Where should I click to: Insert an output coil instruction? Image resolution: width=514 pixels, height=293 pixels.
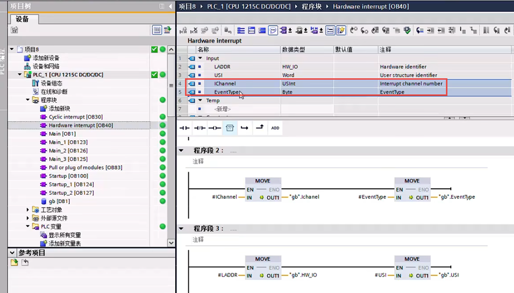coord(214,127)
